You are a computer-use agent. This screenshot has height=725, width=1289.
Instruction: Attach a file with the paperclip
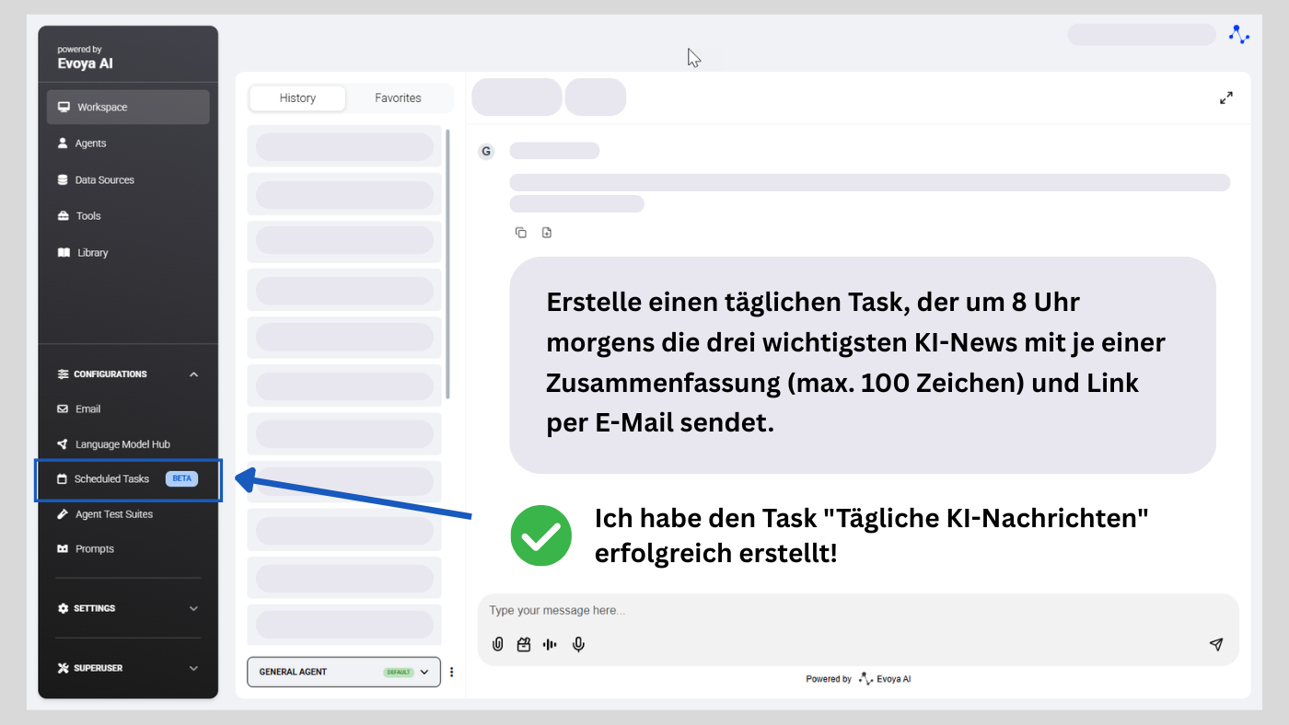point(498,644)
